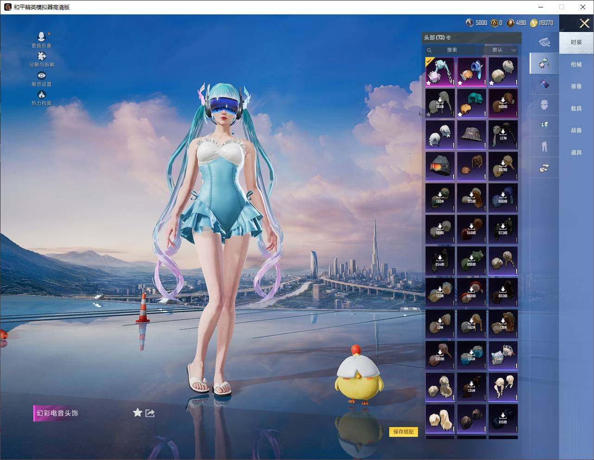The height and width of the screenshot is (460, 594).
Task: Click the 热力档案 flame icon
Action: point(41,95)
